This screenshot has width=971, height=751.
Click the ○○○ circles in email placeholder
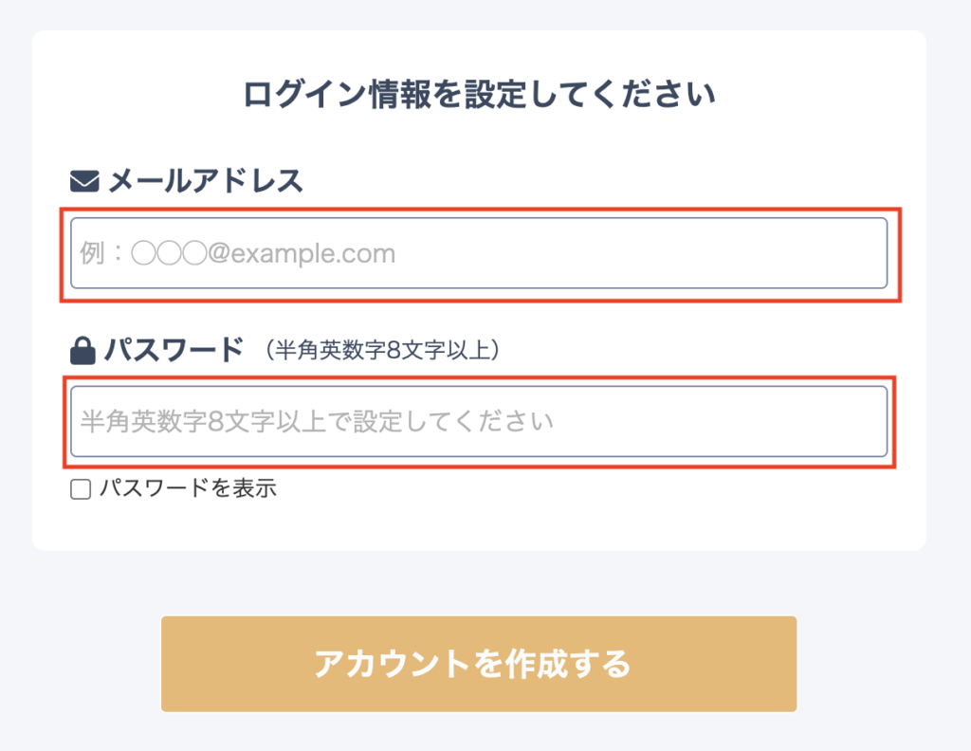[169, 254]
